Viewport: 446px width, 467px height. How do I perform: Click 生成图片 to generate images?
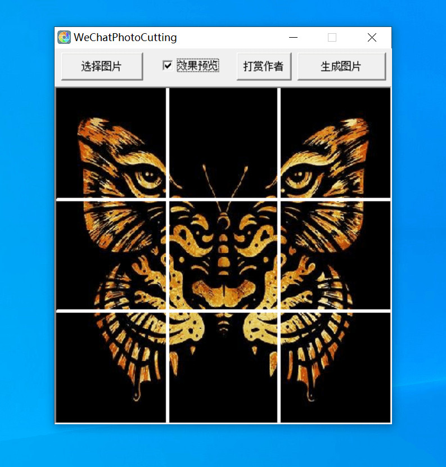341,66
